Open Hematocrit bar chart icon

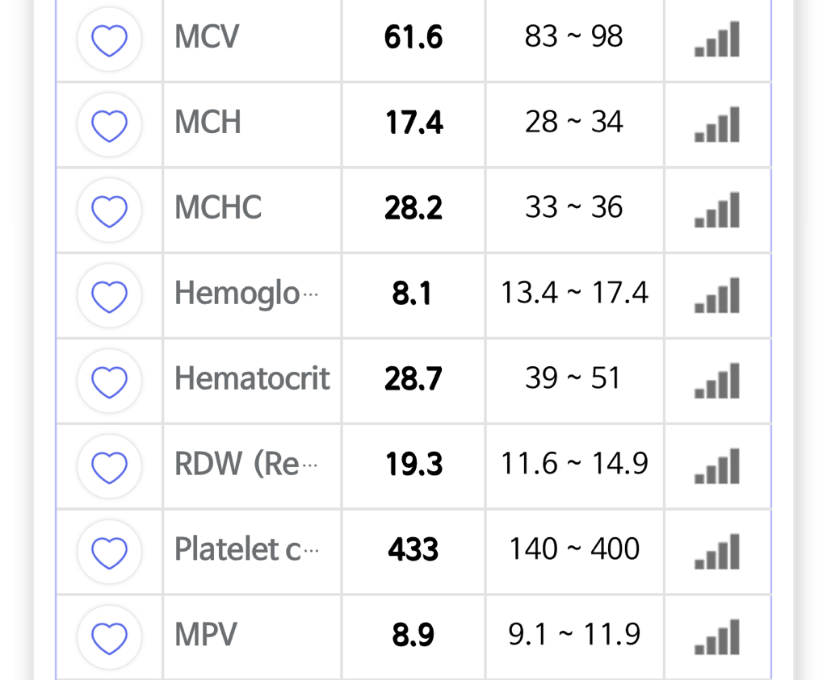coord(717,382)
